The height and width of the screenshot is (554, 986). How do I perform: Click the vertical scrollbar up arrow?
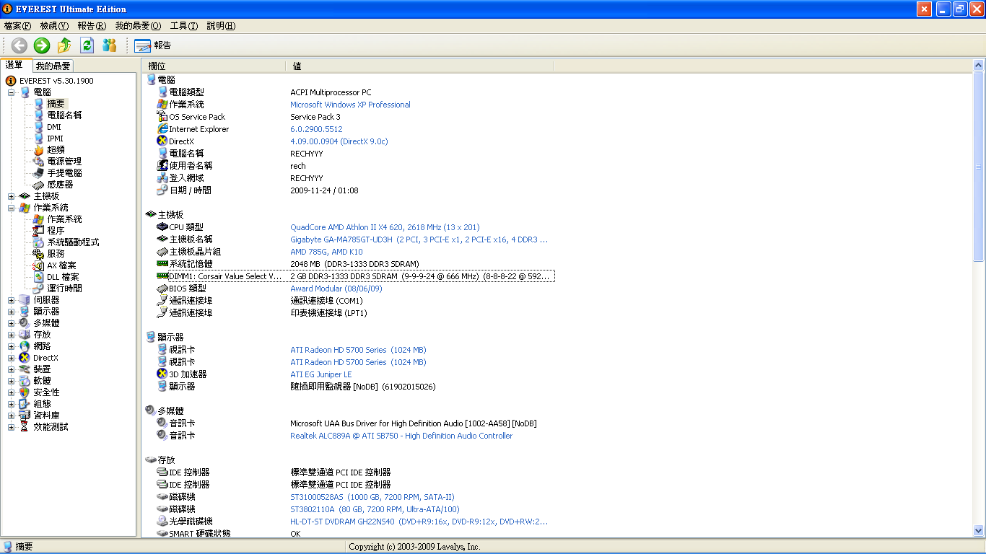tap(979, 66)
